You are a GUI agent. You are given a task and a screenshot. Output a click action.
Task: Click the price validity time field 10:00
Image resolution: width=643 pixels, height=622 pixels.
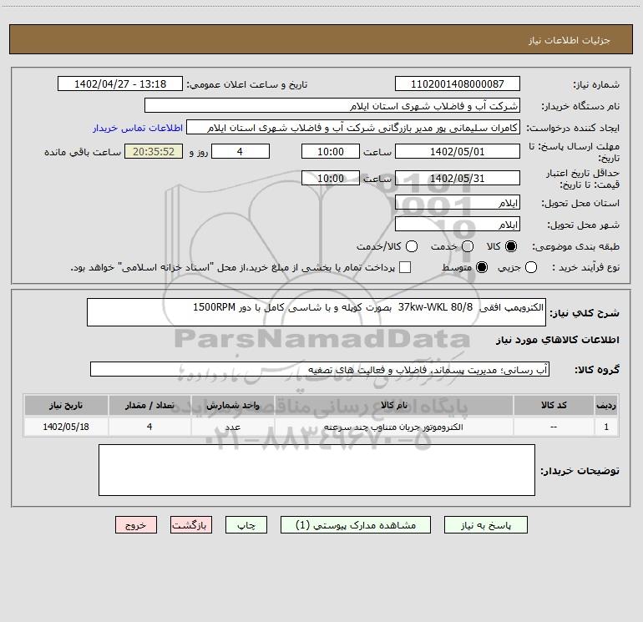(331, 178)
